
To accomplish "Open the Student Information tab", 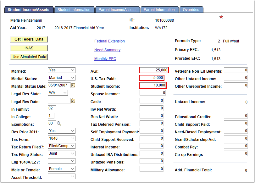I will click(74, 10).
